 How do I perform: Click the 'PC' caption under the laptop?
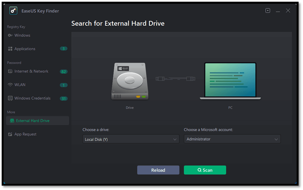click(230, 107)
